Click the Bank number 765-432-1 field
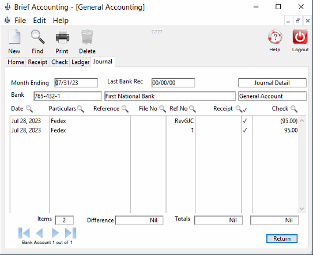The width and height of the screenshot is (313, 255). click(x=67, y=96)
